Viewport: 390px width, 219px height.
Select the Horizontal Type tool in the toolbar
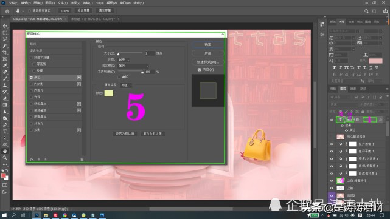5,132
